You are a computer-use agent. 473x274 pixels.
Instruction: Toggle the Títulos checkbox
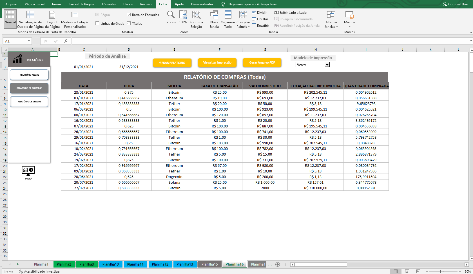click(x=129, y=23)
